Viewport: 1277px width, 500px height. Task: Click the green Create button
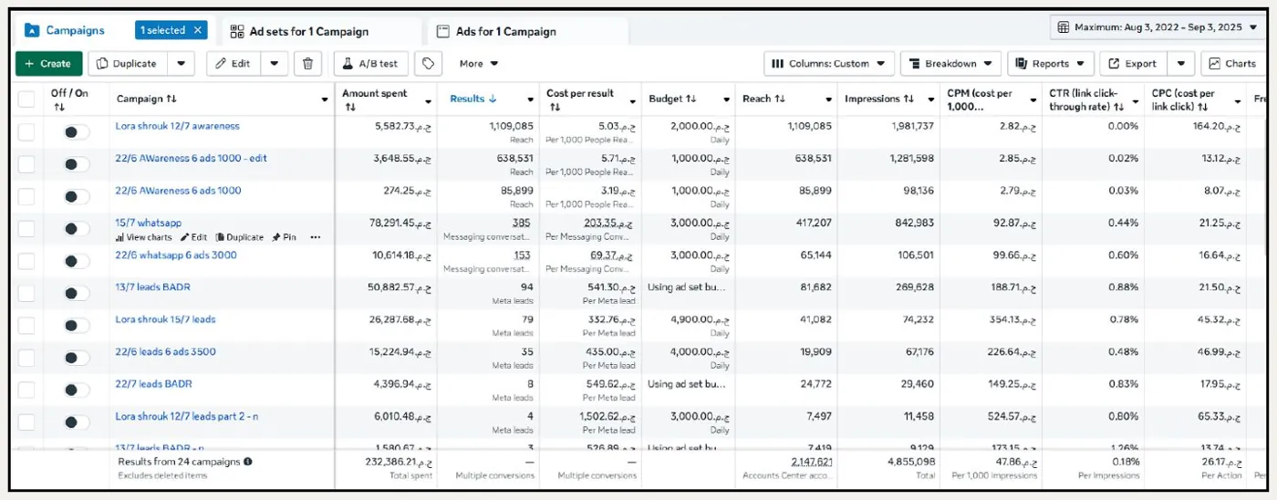pos(49,64)
